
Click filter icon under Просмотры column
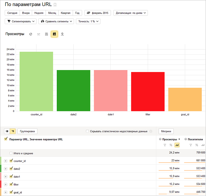tap(165, 145)
